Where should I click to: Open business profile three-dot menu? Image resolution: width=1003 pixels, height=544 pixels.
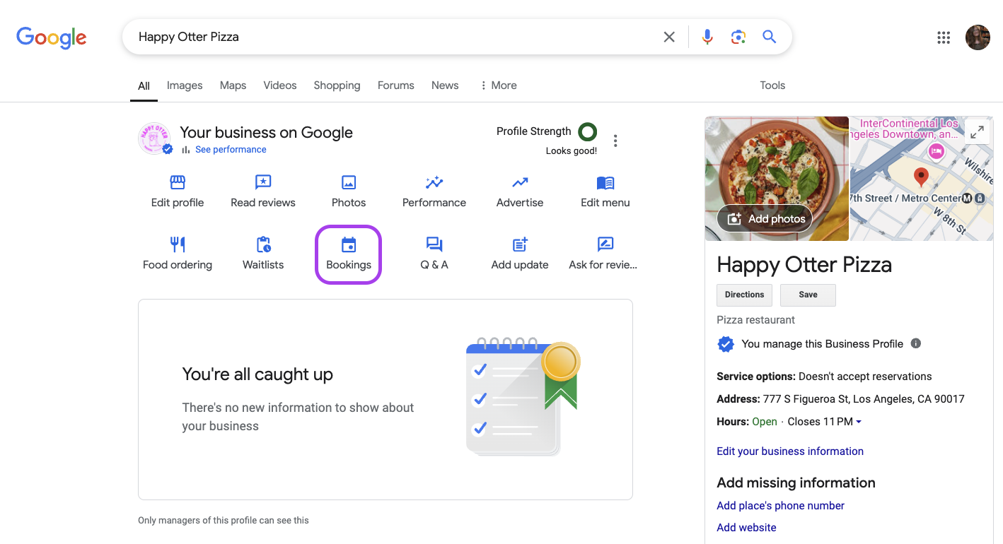click(615, 141)
